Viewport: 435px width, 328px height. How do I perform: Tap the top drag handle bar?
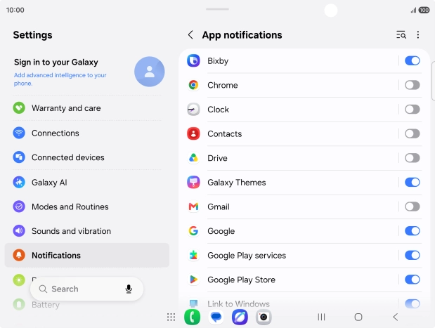coord(218,9)
